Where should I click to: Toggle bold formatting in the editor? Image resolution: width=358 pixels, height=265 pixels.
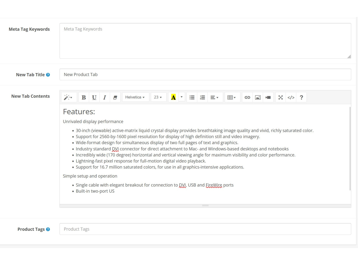[84, 97]
